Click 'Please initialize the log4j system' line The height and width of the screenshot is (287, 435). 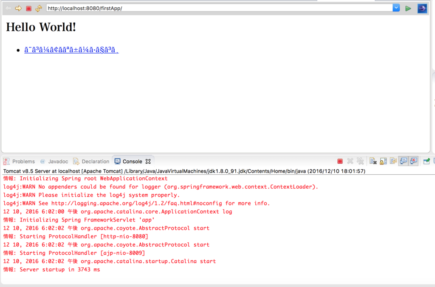[x=92, y=195]
